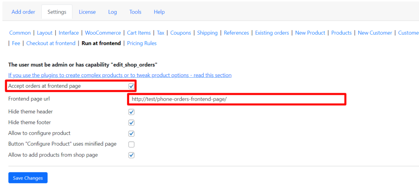Enable Configure Product uses minified page checkbox
The image size is (419, 188).
(131, 144)
